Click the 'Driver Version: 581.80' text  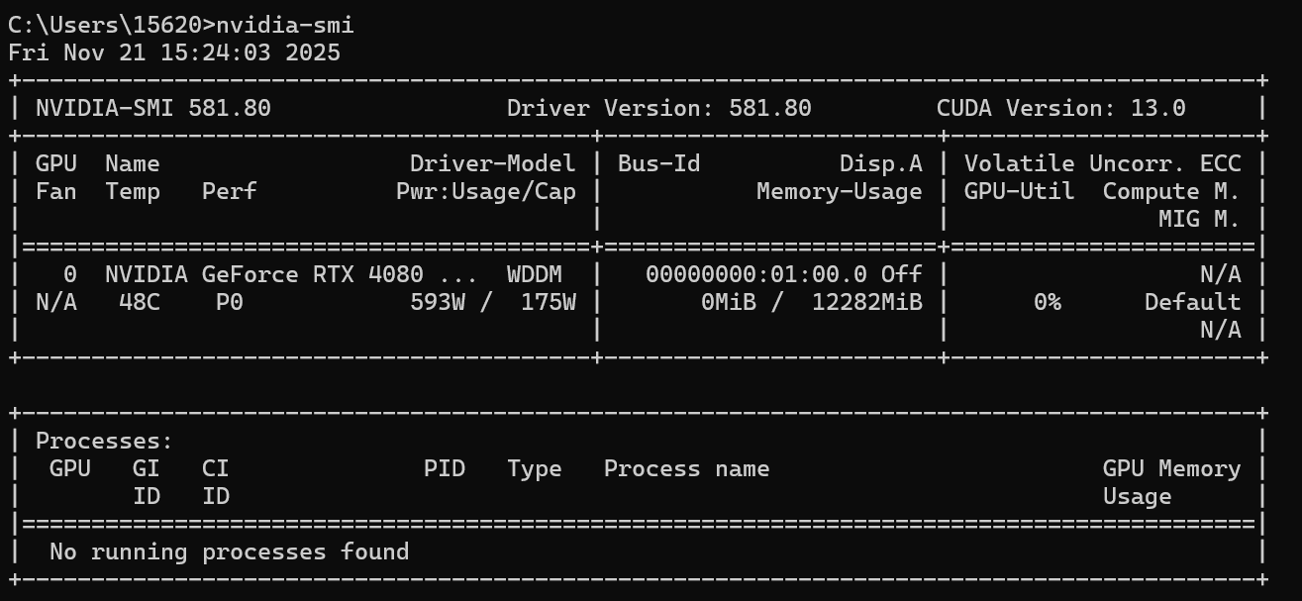tap(659, 108)
